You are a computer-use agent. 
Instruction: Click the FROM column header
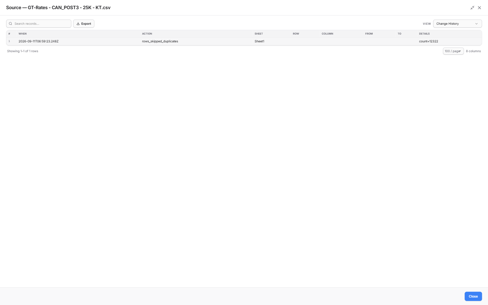click(x=369, y=34)
